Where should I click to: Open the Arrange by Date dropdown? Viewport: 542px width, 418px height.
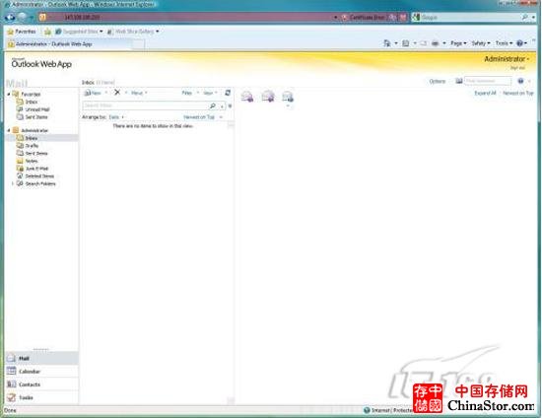point(116,117)
